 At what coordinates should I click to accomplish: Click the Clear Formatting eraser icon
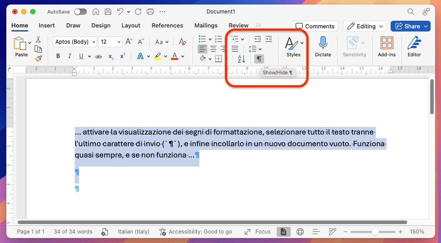(182, 42)
